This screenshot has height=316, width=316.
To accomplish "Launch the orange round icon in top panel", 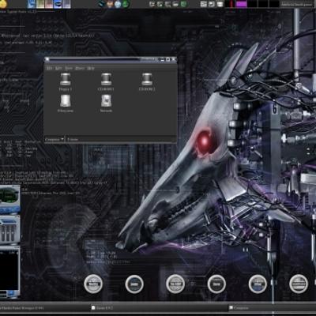I will pos(110,4).
